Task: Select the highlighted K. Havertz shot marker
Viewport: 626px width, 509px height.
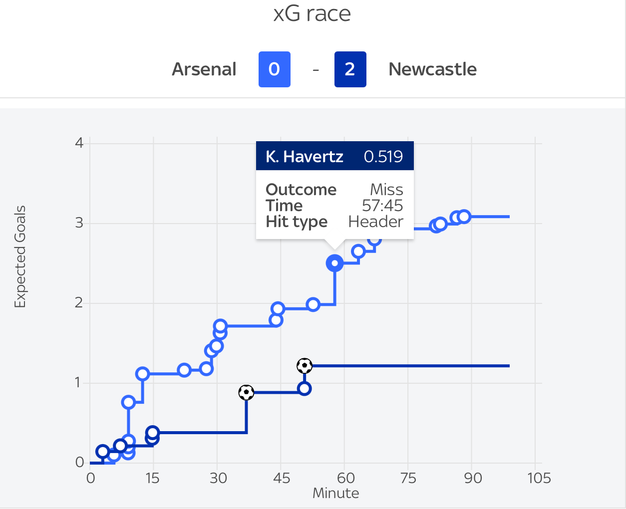Action: [x=334, y=263]
